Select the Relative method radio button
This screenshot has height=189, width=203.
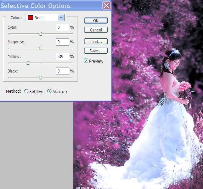pos(26,91)
